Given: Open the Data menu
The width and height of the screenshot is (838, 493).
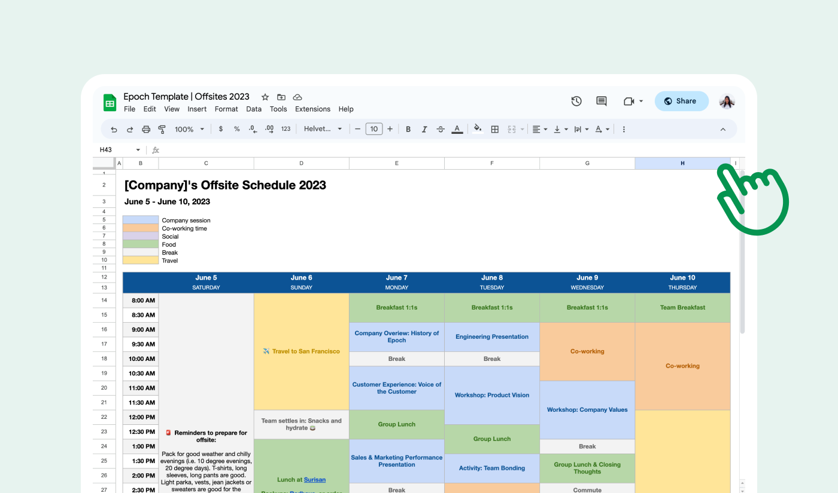Looking at the screenshot, I should pyautogui.click(x=254, y=109).
